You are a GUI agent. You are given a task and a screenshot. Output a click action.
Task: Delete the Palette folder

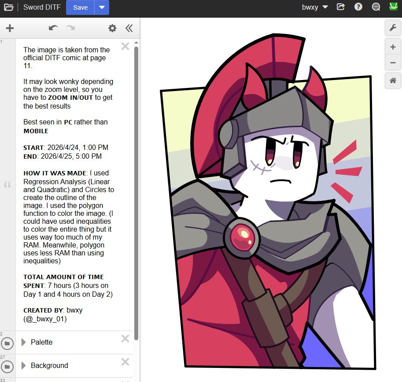point(125,339)
